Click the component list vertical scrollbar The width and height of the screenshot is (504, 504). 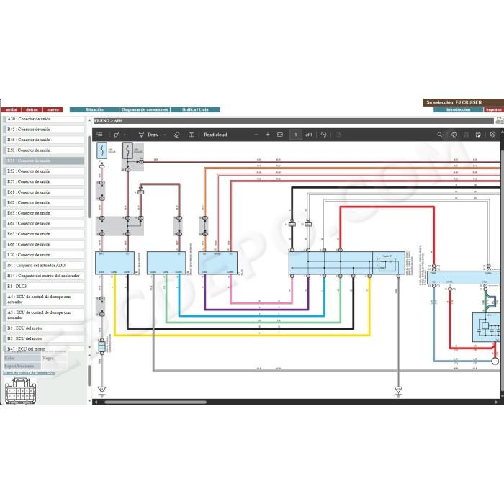89,177
